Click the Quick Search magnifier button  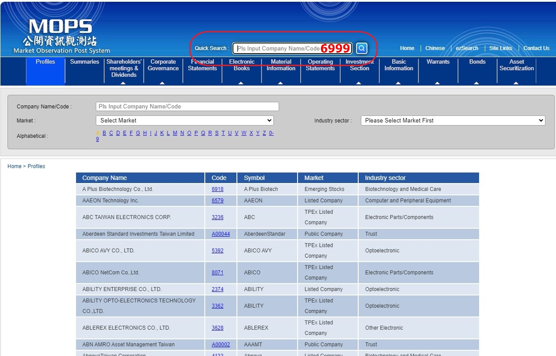point(361,48)
